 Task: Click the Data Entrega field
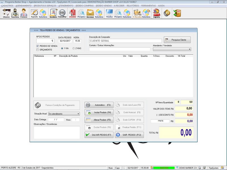tap(56, 120)
